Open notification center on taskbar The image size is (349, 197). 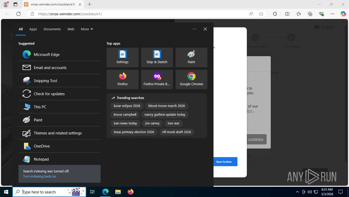(x=341, y=192)
